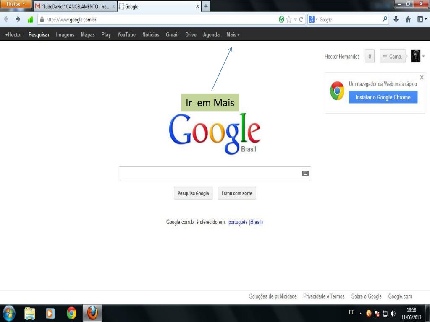Click the Chrome logo in the promo
This screenshot has width=430, height=322.
coord(337,91)
